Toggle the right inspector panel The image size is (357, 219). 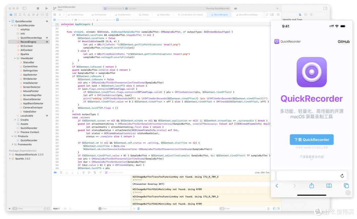click(325, 8)
